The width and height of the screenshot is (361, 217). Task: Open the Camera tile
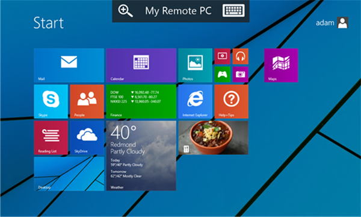tap(240, 74)
